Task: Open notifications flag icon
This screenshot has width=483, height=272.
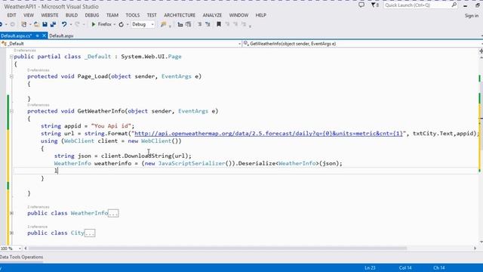Action: [374, 5]
